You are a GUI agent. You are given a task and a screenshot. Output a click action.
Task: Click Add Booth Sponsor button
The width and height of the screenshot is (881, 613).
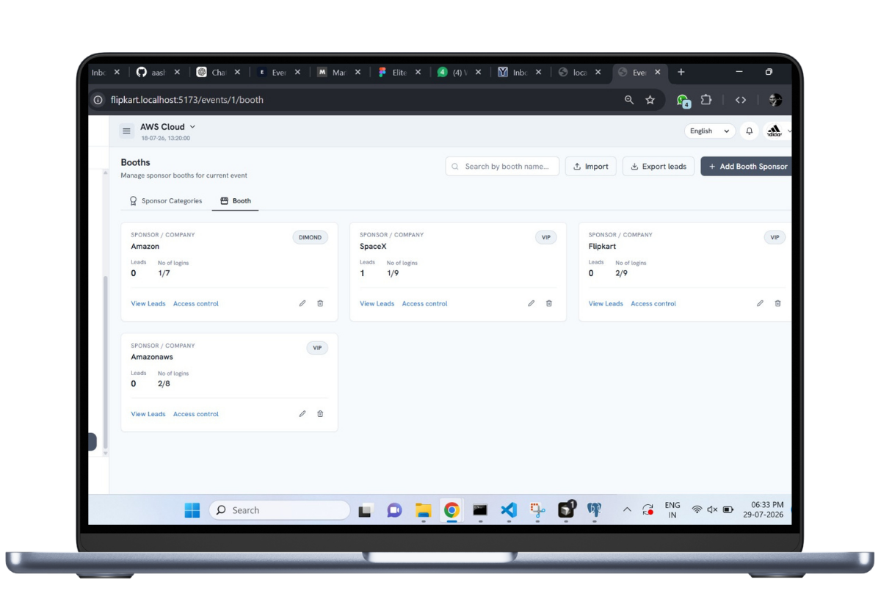point(747,167)
